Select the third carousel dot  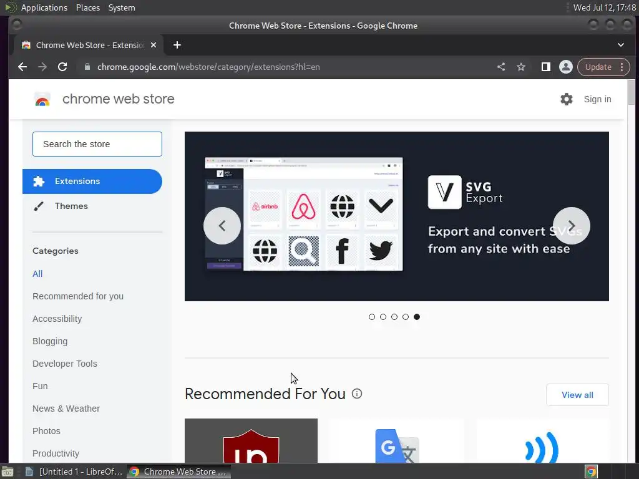(x=394, y=317)
